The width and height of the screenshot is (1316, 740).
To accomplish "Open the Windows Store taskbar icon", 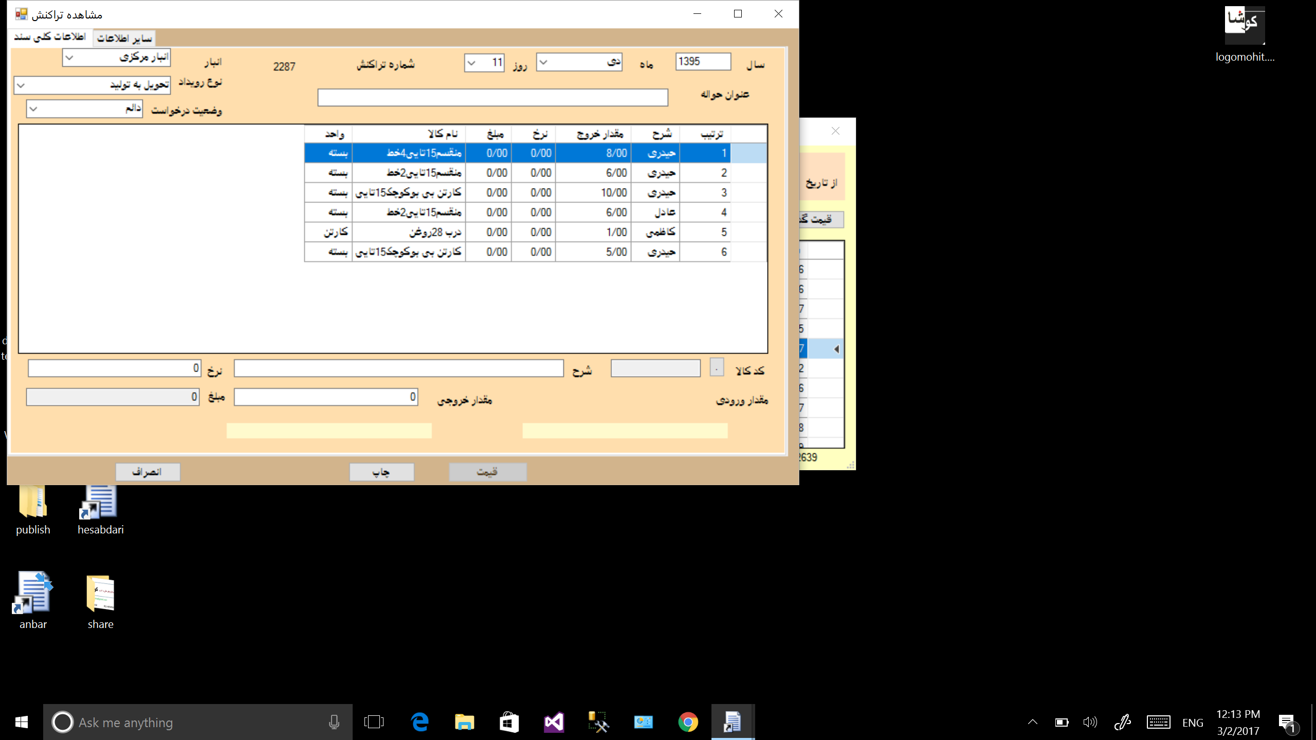I will [x=509, y=722].
